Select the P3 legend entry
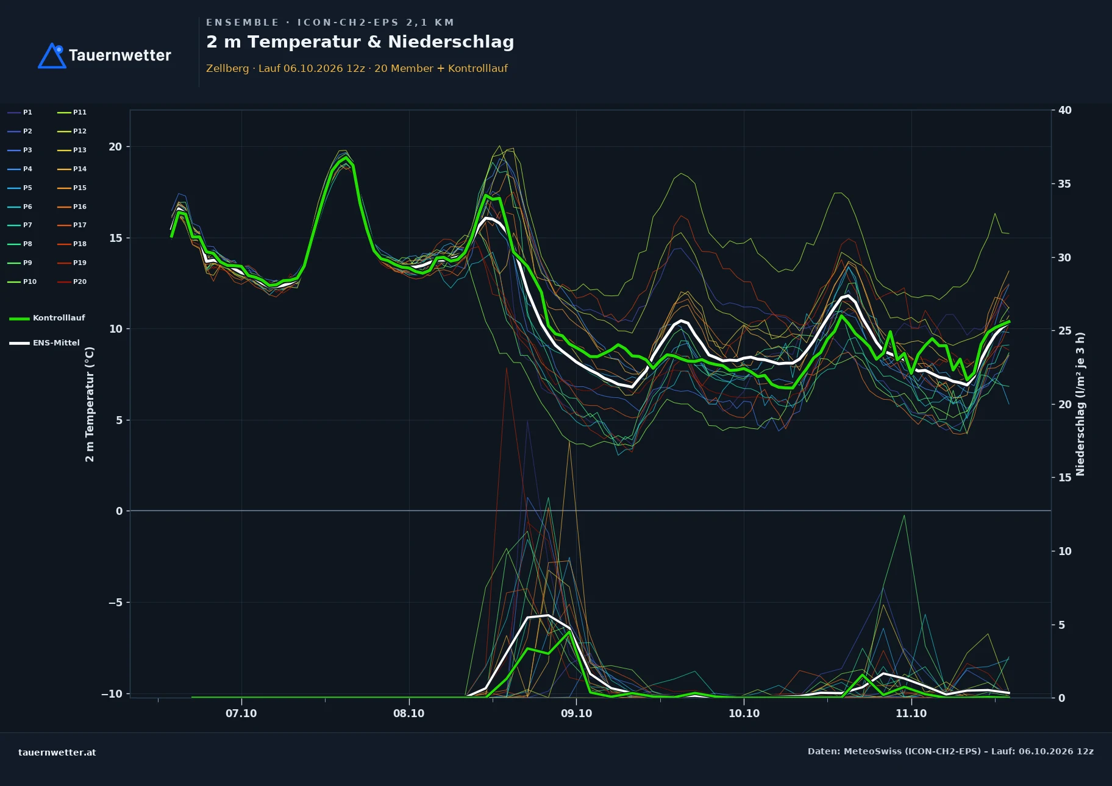This screenshot has height=786, width=1112. (20, 150)
